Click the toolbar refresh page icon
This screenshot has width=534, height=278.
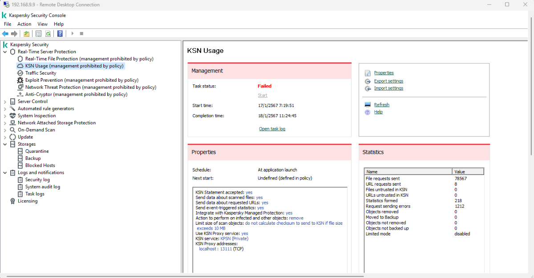point(48,34)
